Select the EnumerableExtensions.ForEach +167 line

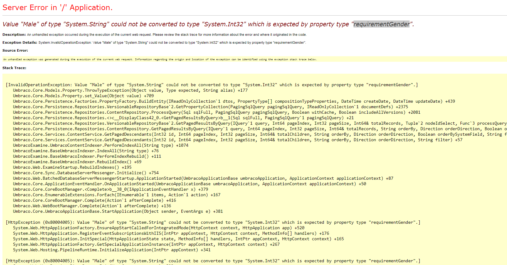point(117,195)
